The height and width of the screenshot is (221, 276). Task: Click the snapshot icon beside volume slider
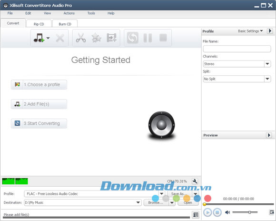click(271, 212)
